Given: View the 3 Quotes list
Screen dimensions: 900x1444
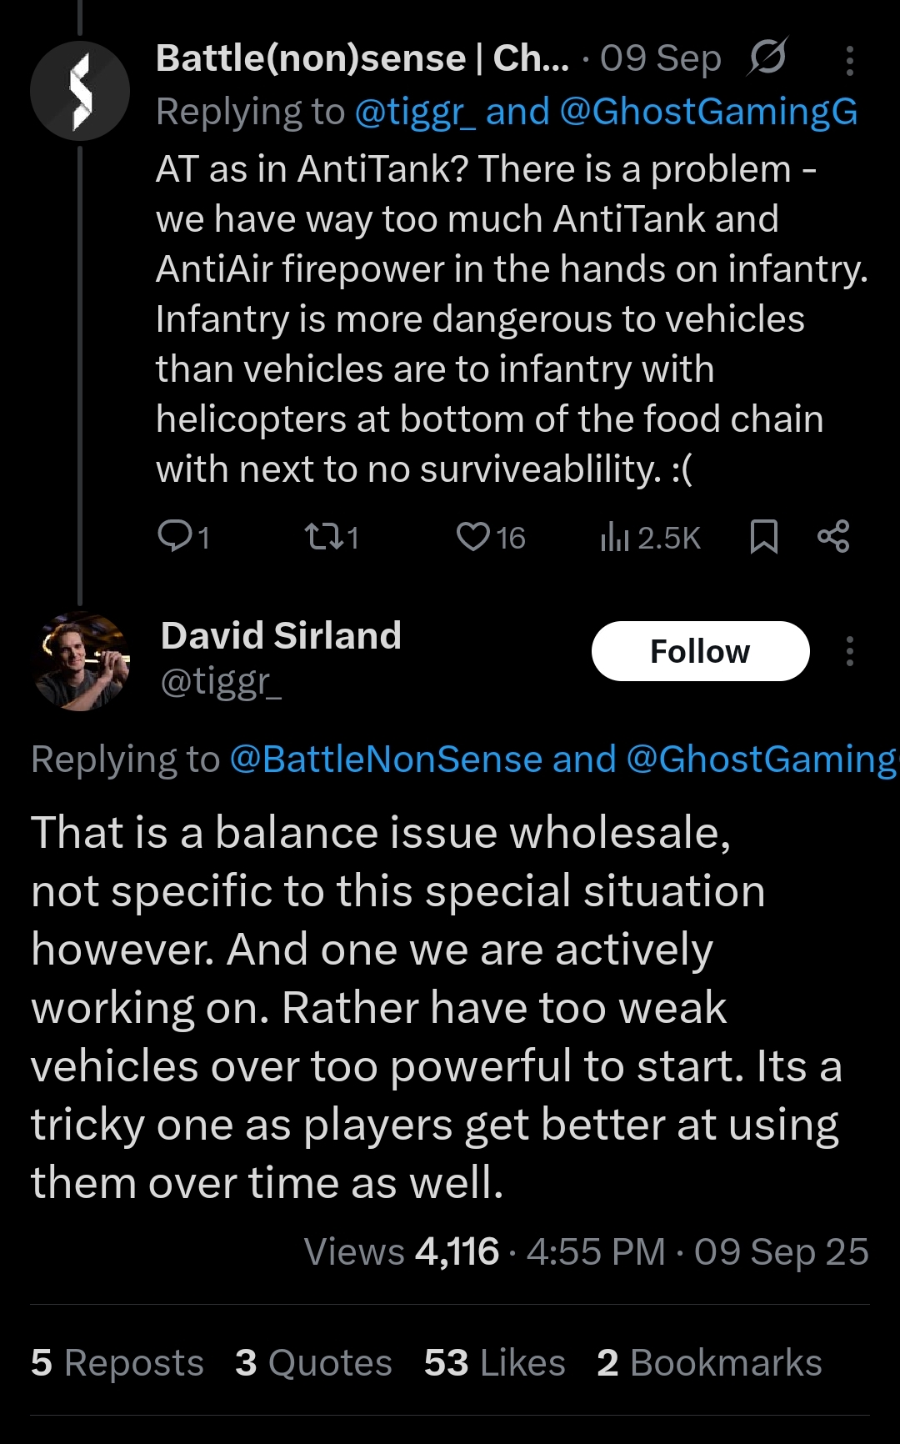Looking at the screenshot, I should coord(313,1363).
